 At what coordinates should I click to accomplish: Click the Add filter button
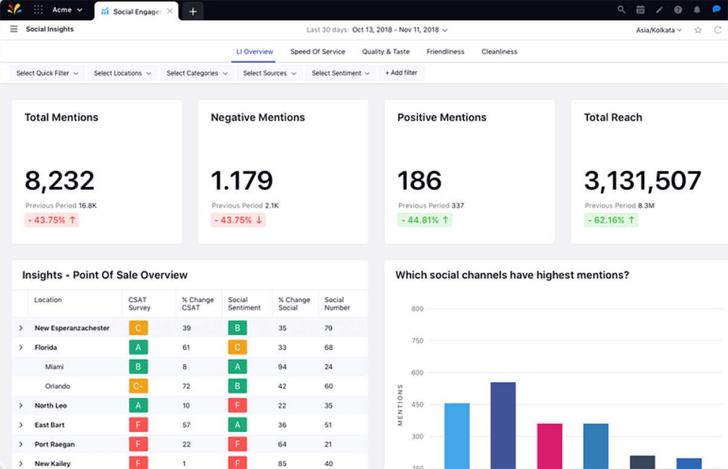click(401, 73)
